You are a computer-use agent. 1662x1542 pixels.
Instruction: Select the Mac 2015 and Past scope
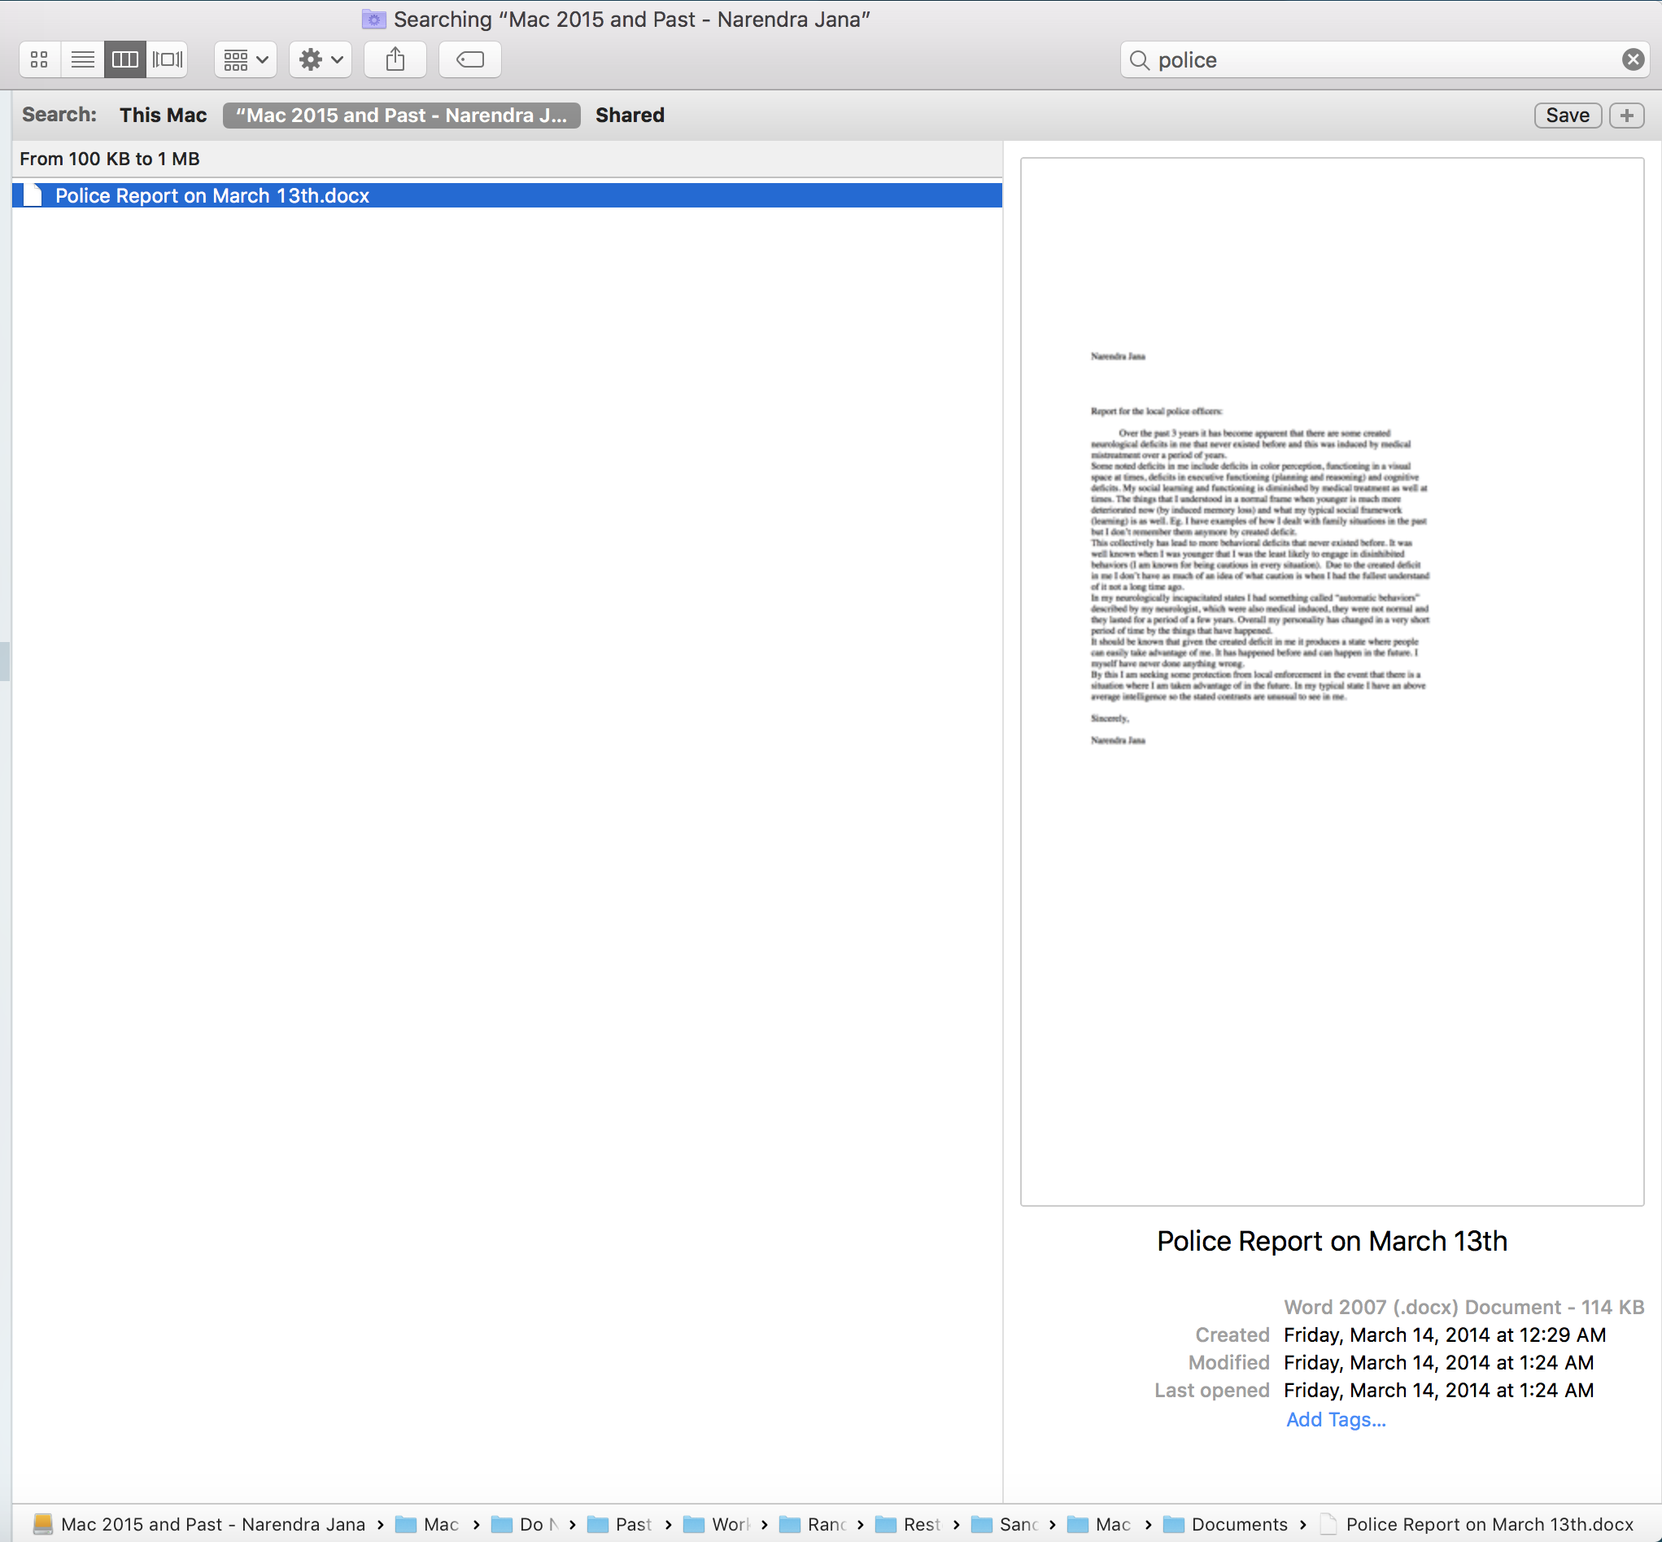point(401,116)
